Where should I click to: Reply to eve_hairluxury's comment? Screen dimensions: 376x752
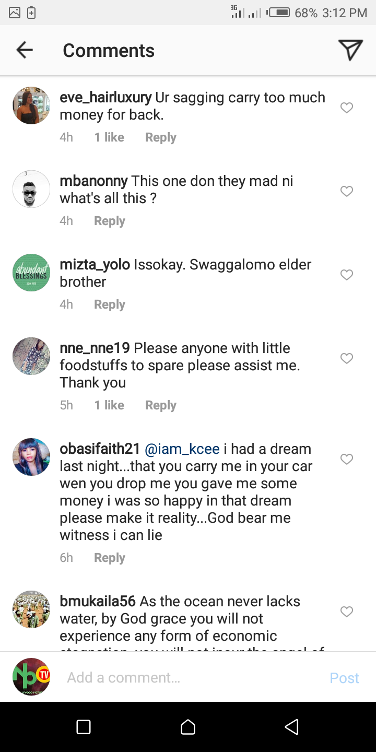point(160,137)
